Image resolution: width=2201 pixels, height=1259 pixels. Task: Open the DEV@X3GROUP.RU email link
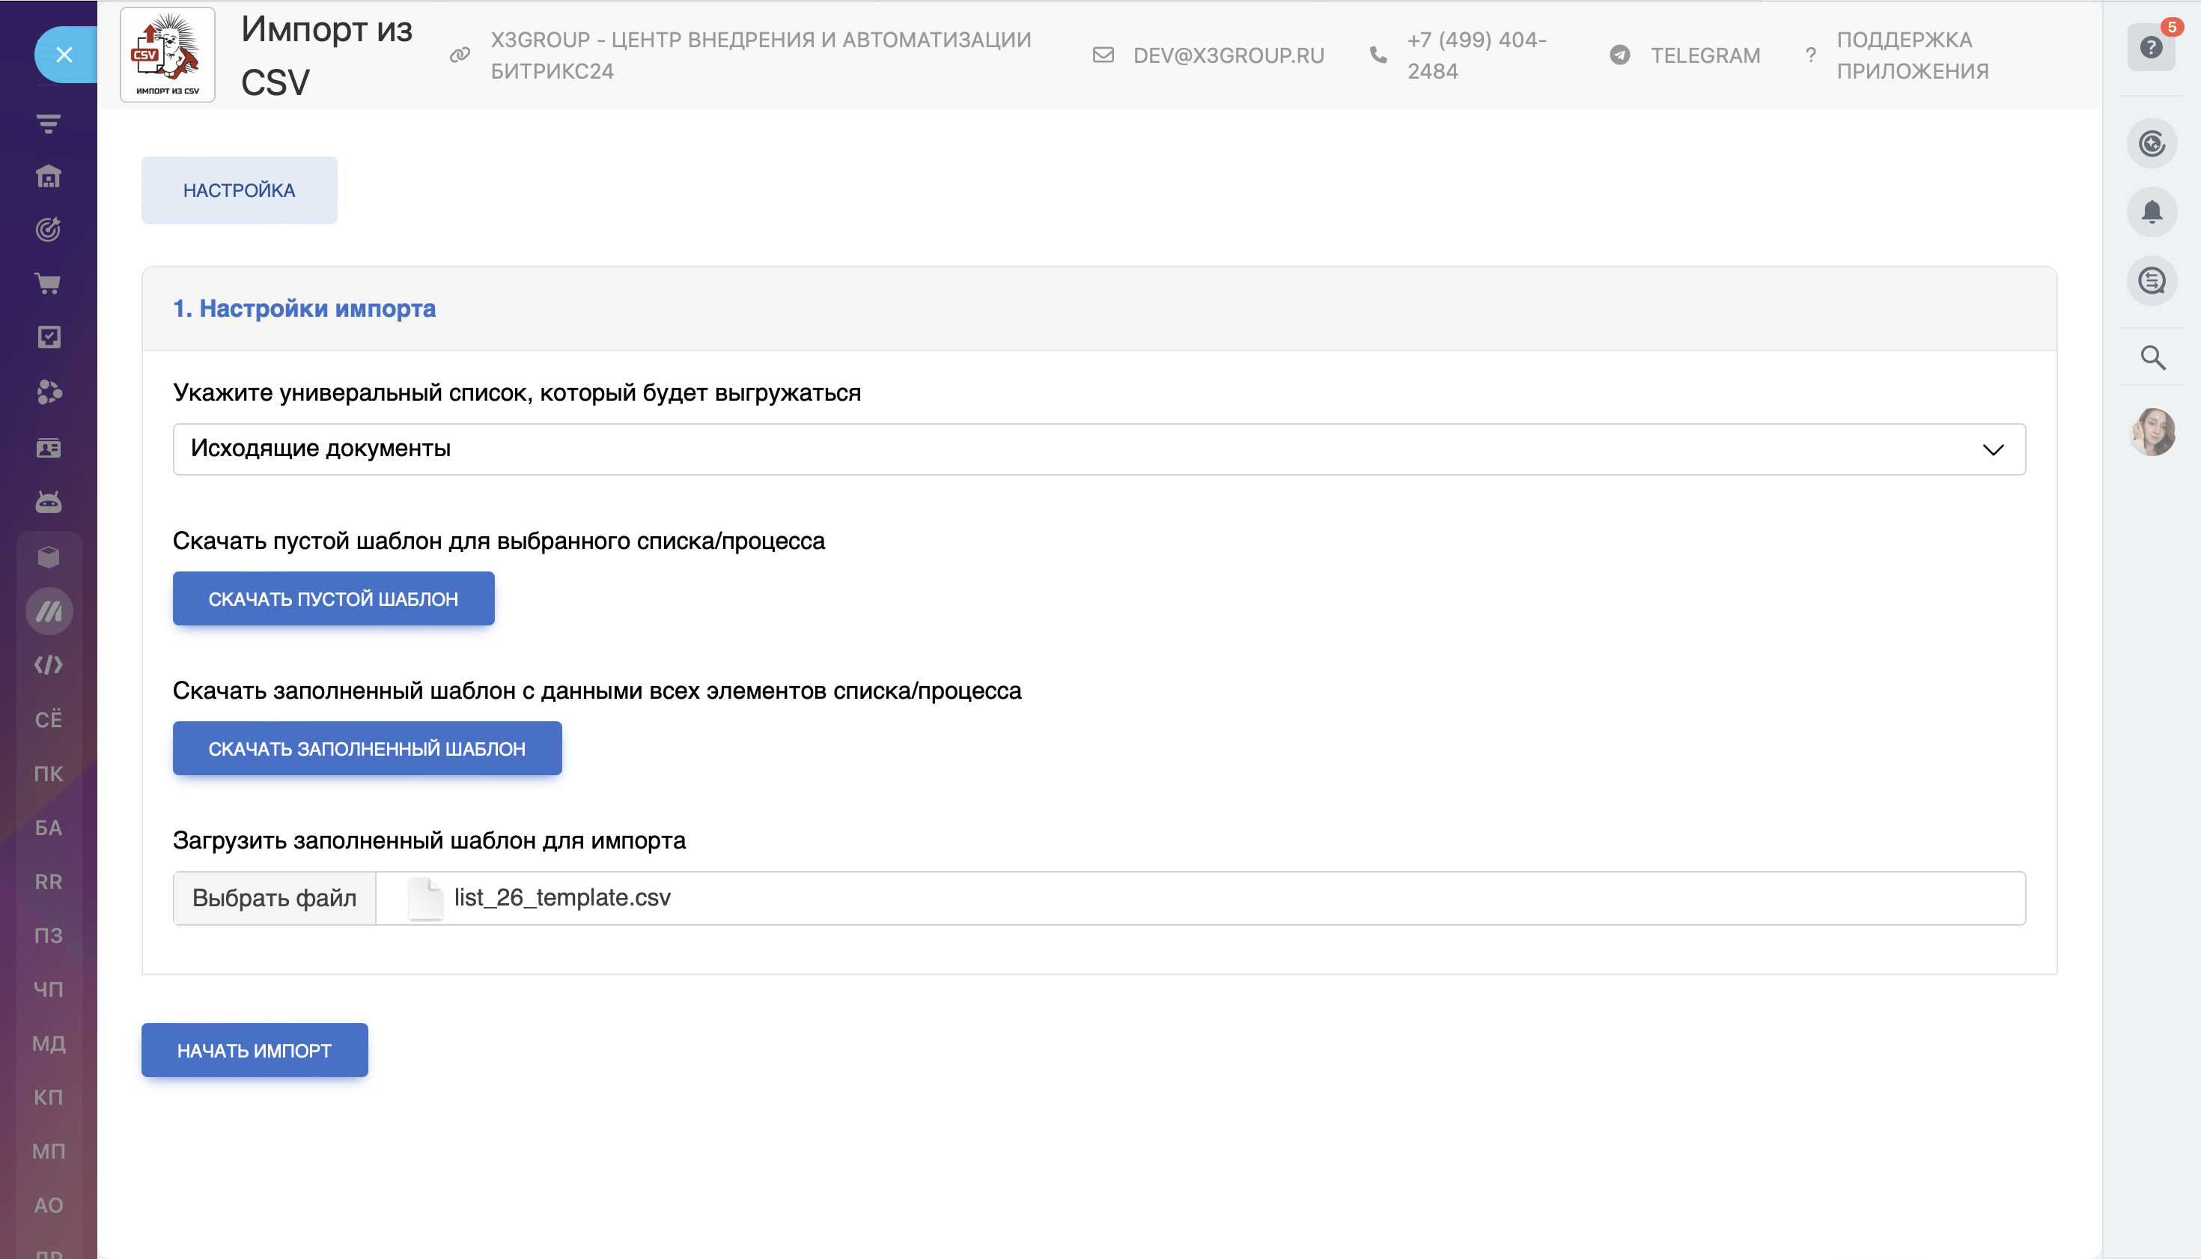(1228, 55)
